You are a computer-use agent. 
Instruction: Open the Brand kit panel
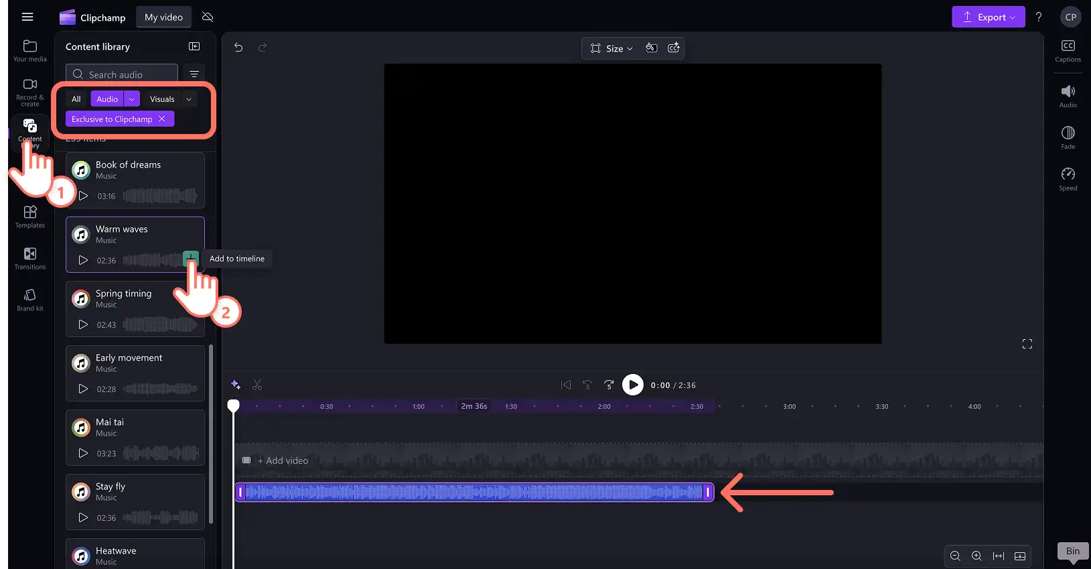[30, 300]
